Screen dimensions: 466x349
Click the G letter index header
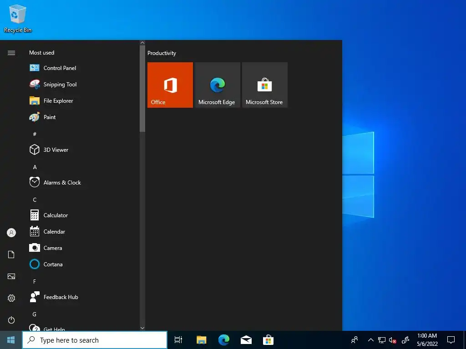[x=35, y=314]
